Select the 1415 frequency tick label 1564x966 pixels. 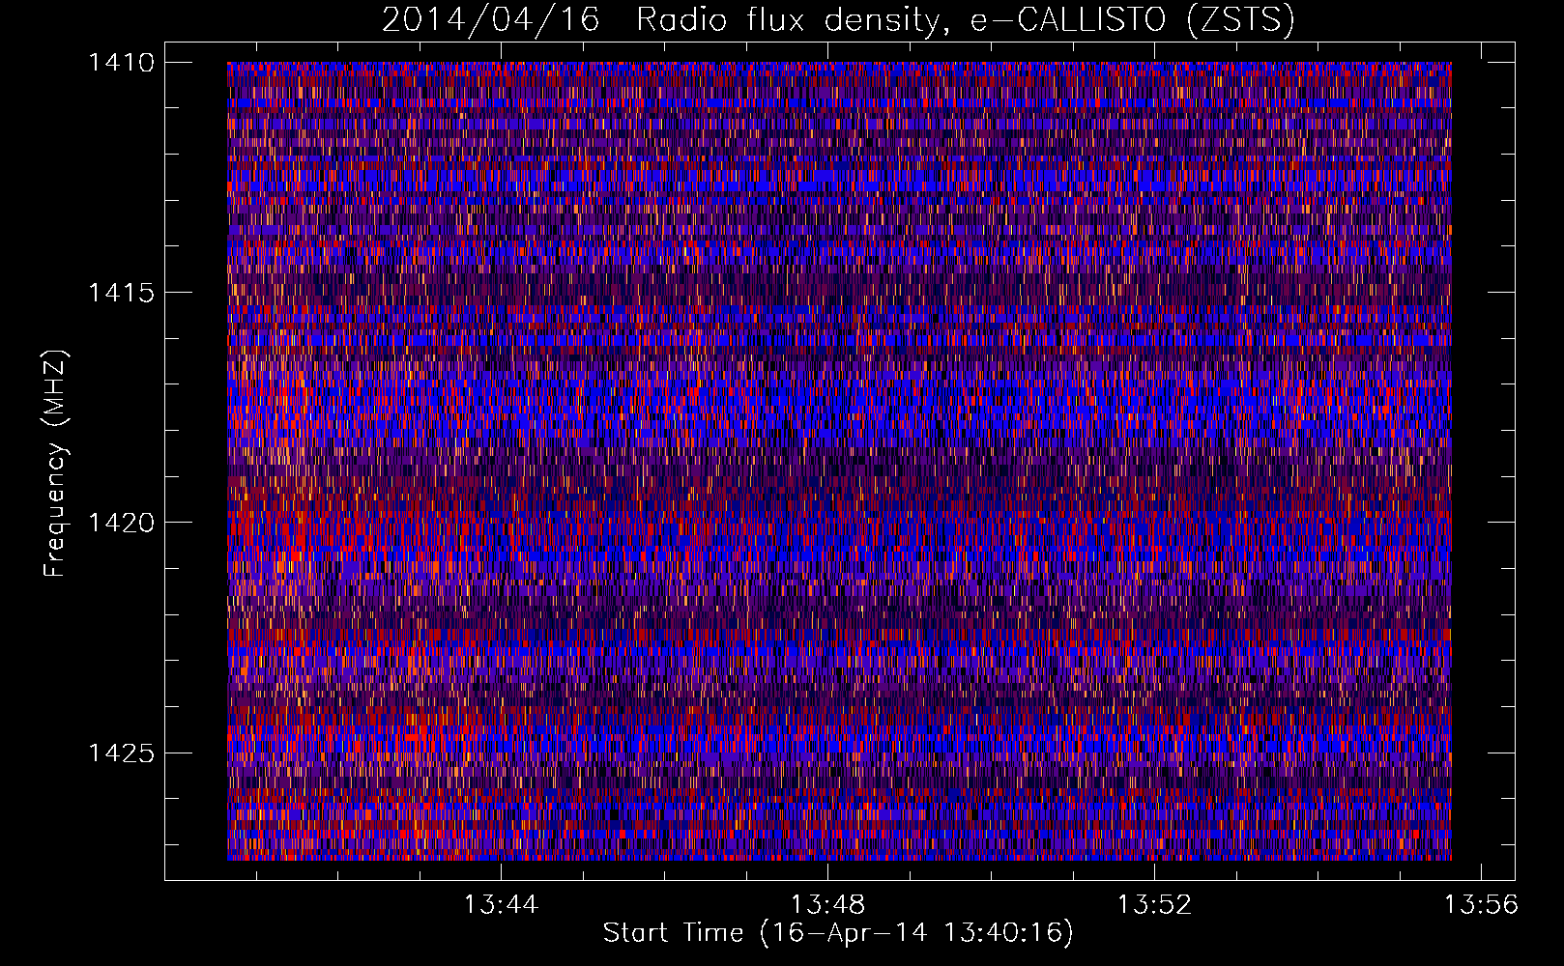[122, 293]
